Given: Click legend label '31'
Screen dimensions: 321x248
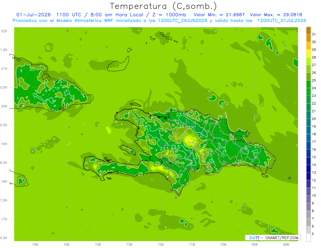Looking at the screenshot, I should (314, 34).
